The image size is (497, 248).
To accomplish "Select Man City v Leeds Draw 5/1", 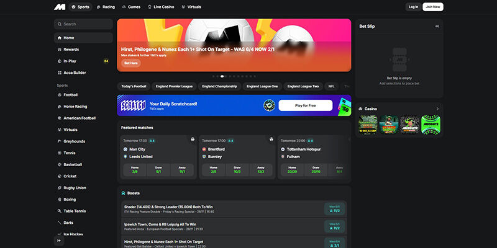I will pyautogui.click(x=158, y=170).
